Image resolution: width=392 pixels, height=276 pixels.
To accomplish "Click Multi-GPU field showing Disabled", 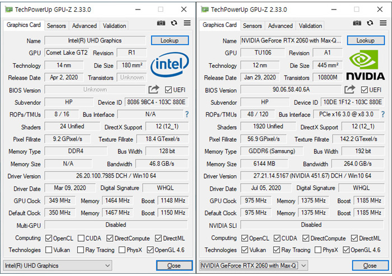I will click(x=116, y=224).
